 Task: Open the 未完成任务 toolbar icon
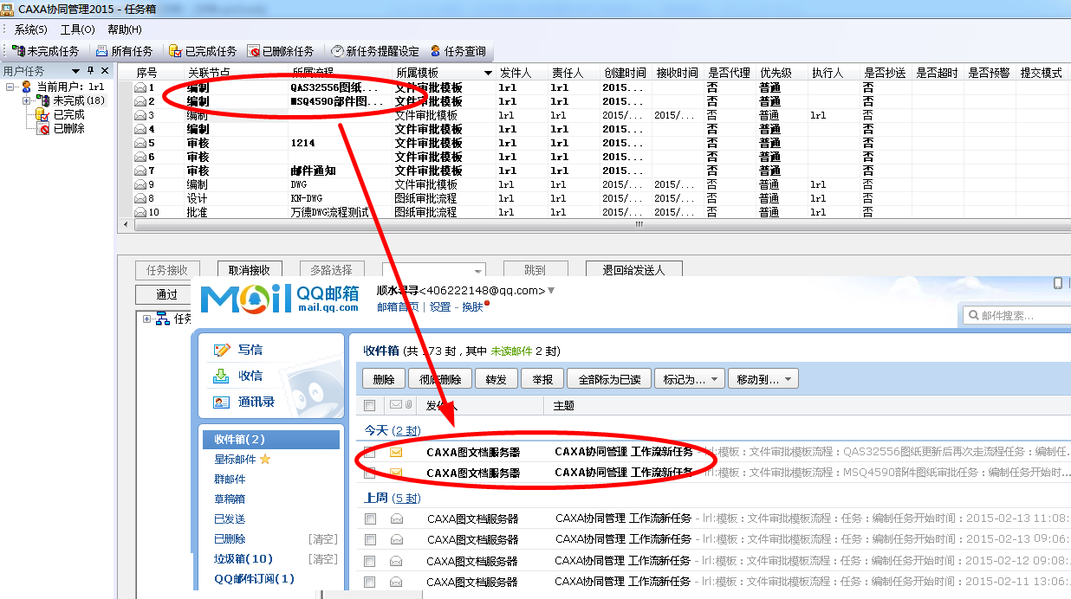point(18,51)
